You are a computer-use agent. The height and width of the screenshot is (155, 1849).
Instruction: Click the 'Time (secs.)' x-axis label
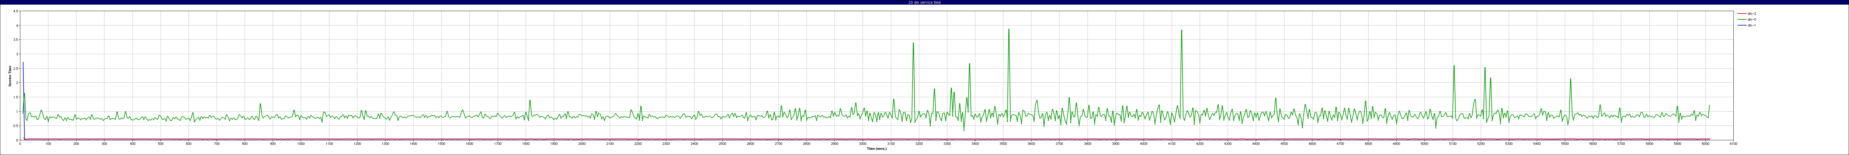click(876, 149)
